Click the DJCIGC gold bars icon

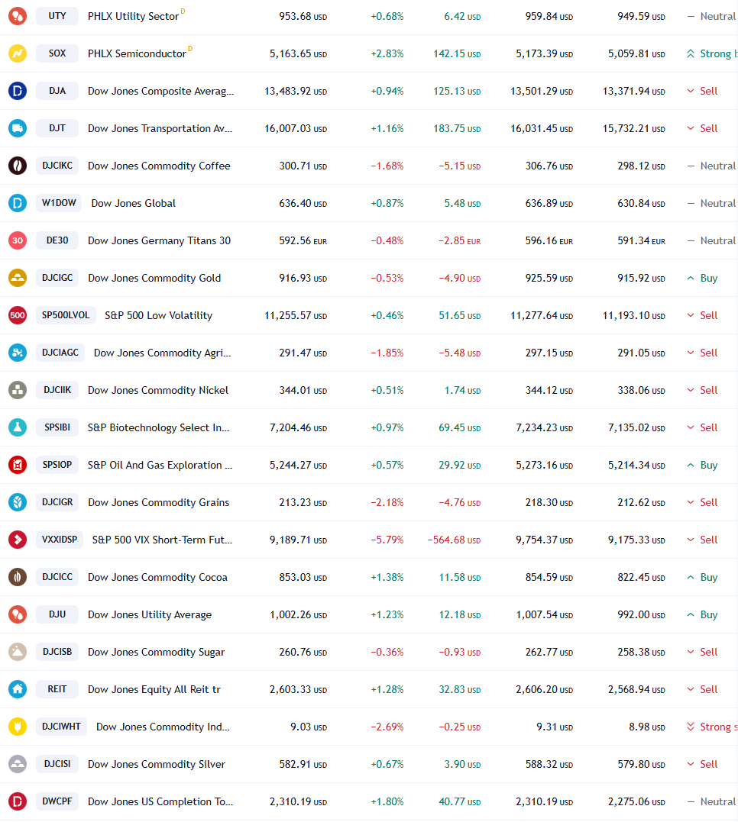pos(18,278)
